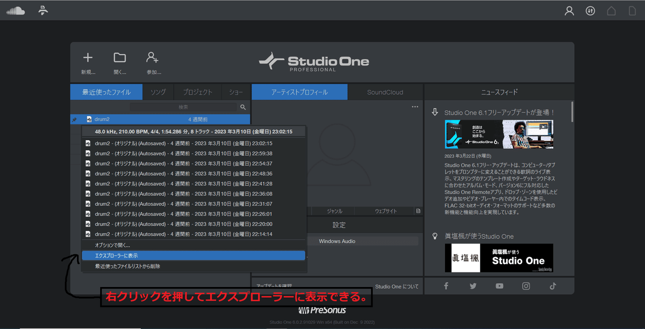Click the search magnifier icon
This screenshot has width=645, height=329.
(x=243, y=106)
